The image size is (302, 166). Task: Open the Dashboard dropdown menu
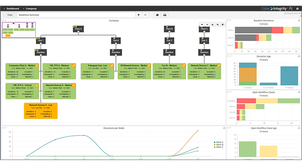coord(13,8)
